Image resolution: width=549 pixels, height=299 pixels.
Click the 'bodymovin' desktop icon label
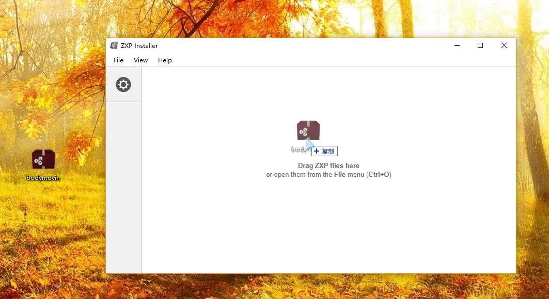[x=43, y=178]
